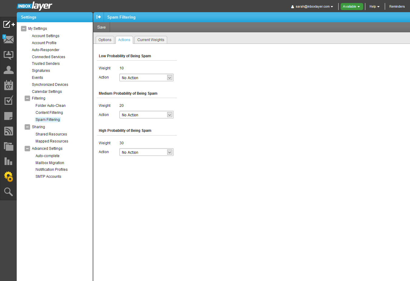Collapse the settings panel arrow icon
Viewport: 410px width, 281px height.
coord(98,17)
